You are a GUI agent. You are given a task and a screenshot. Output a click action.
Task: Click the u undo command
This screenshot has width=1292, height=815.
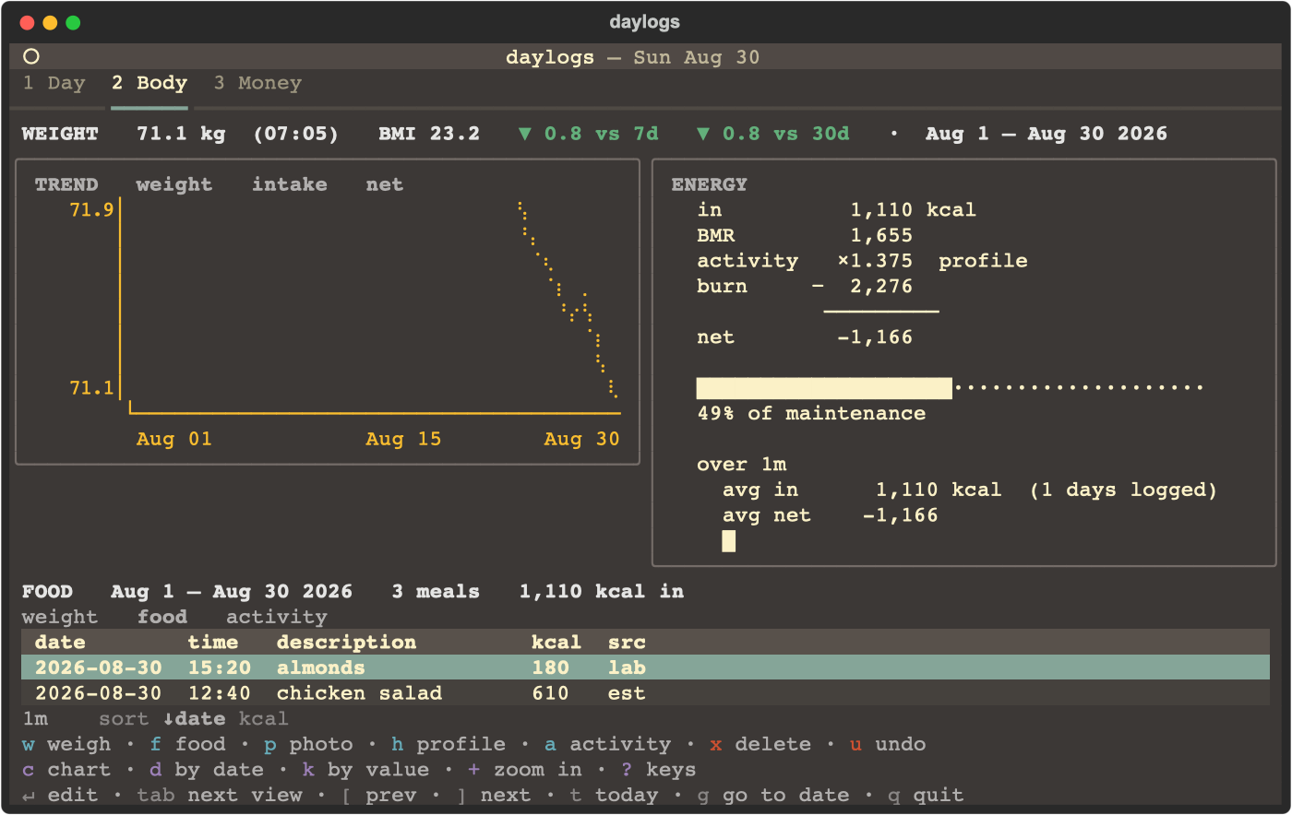point(888,744)
